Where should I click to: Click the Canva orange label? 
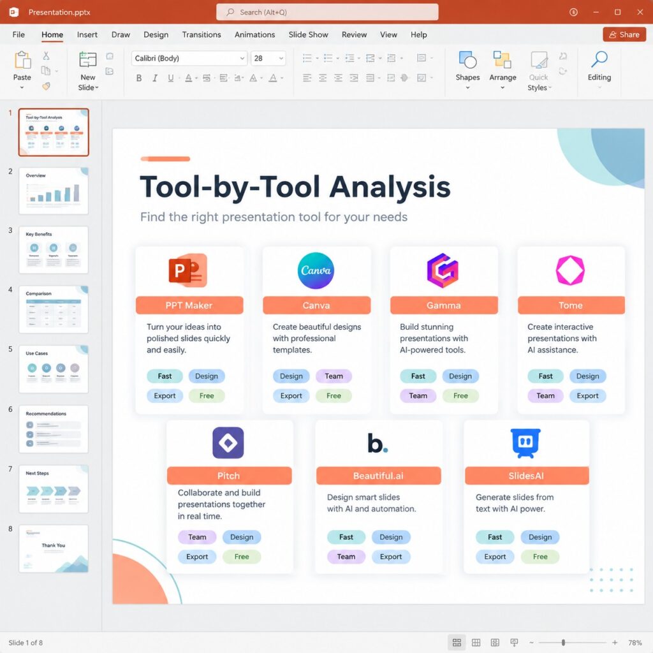[x=316, y=305]
